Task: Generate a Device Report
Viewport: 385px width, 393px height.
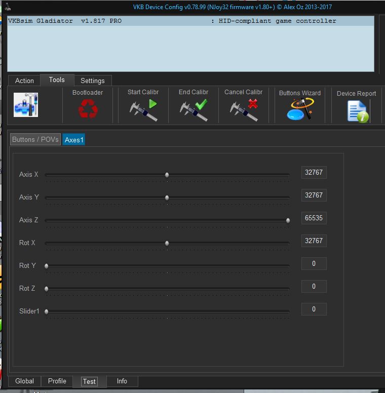Action: tap(357, 111)
